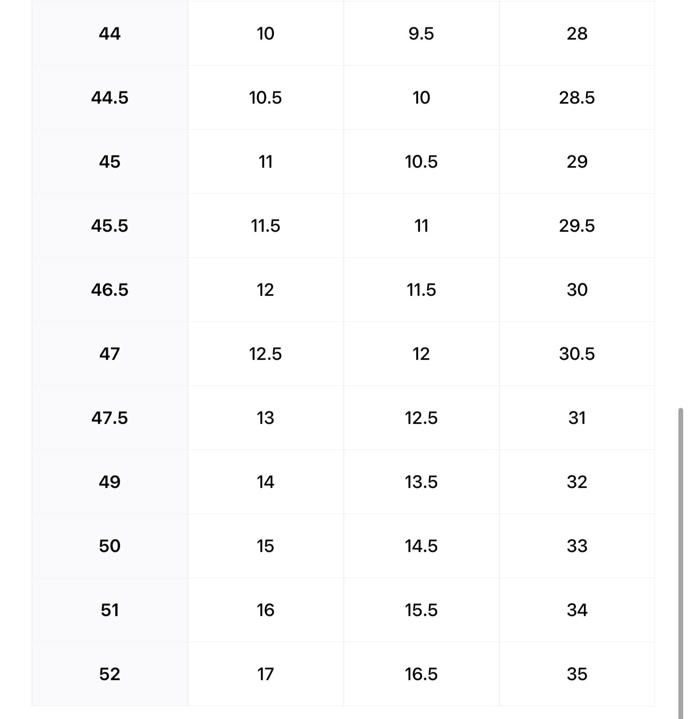This screenshot has height=719, width=688.
Task: Click the 29 value cell
Action: 576,162
